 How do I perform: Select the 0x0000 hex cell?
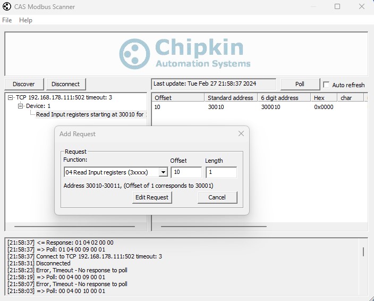324,107
